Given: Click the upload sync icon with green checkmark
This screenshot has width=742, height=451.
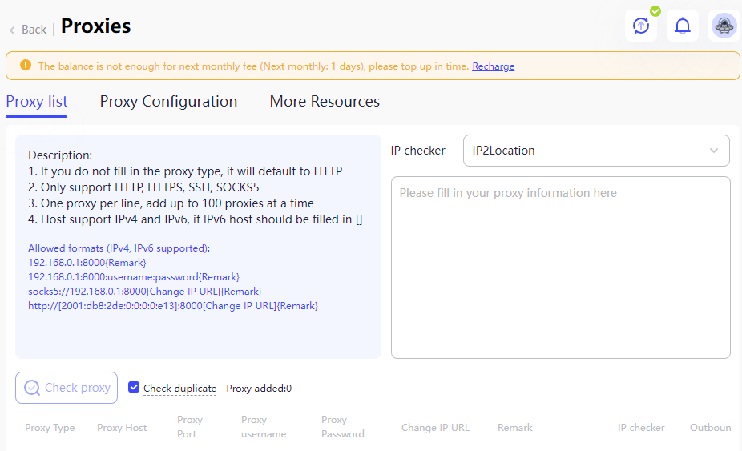Looking at the screenshot, I should tap(641, 26).
